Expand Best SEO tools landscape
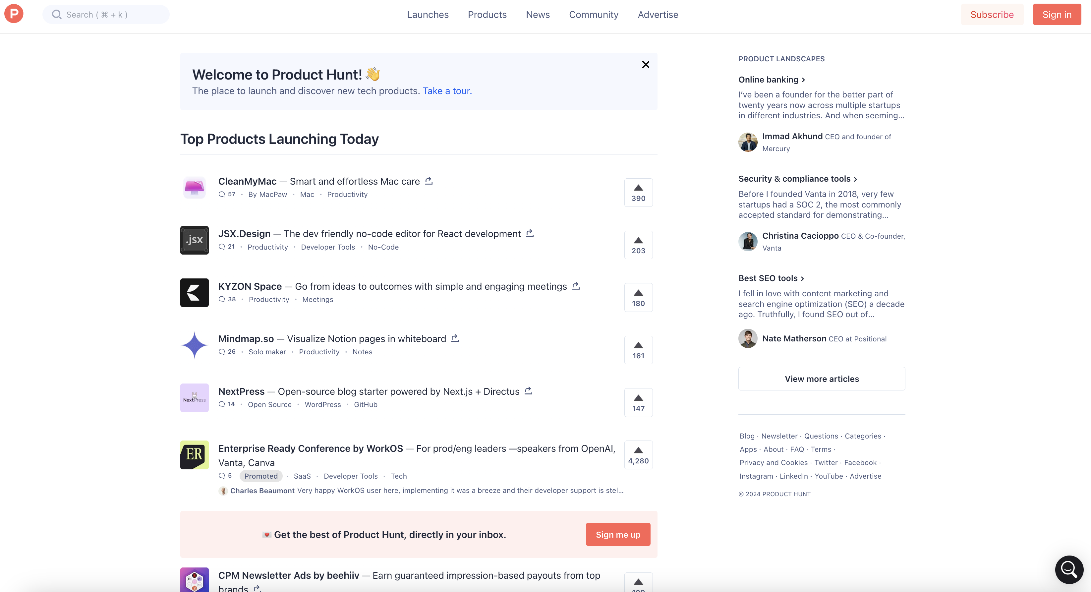 tap(771, 278)
